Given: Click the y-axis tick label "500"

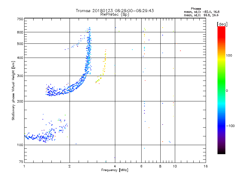Looking at the screenshot, I should pos(20,44).
